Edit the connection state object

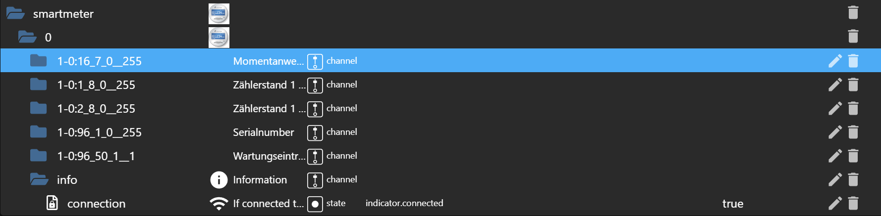[835, 203]
